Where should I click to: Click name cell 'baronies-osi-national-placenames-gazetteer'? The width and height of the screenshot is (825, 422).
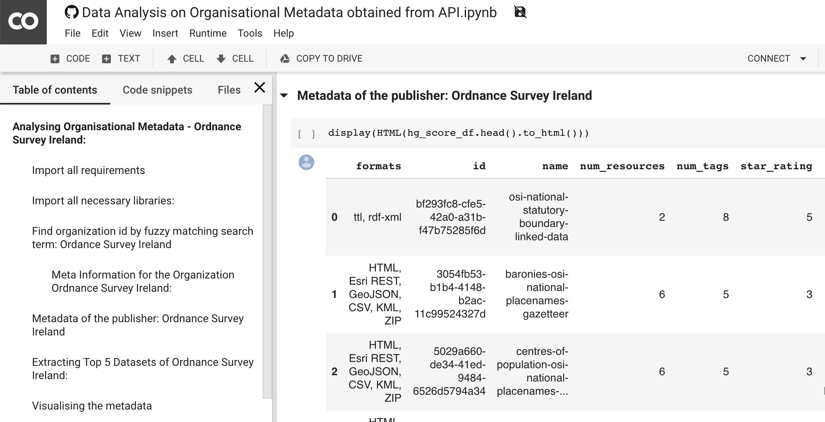pos(537,294)
